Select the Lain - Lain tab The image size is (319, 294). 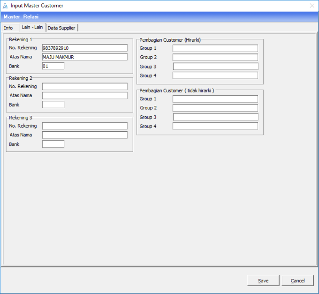[x=32, y=27]
